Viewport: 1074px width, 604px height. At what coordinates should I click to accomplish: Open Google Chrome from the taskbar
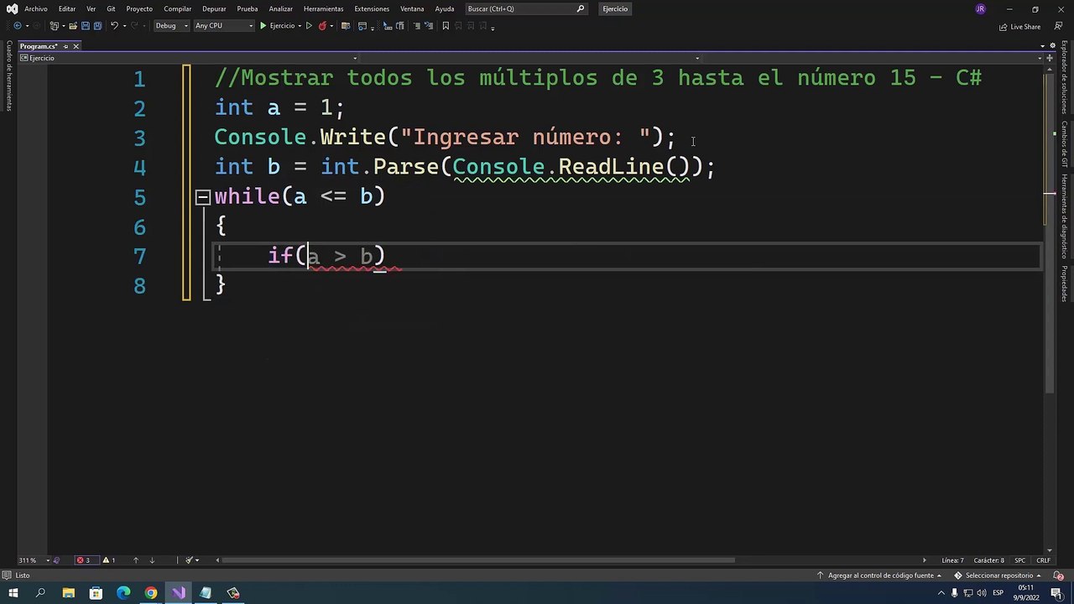150,593
